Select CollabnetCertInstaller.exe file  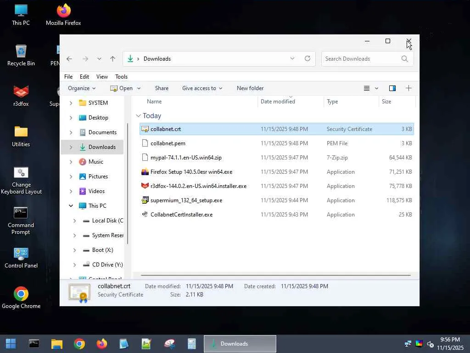click(277, 215)
